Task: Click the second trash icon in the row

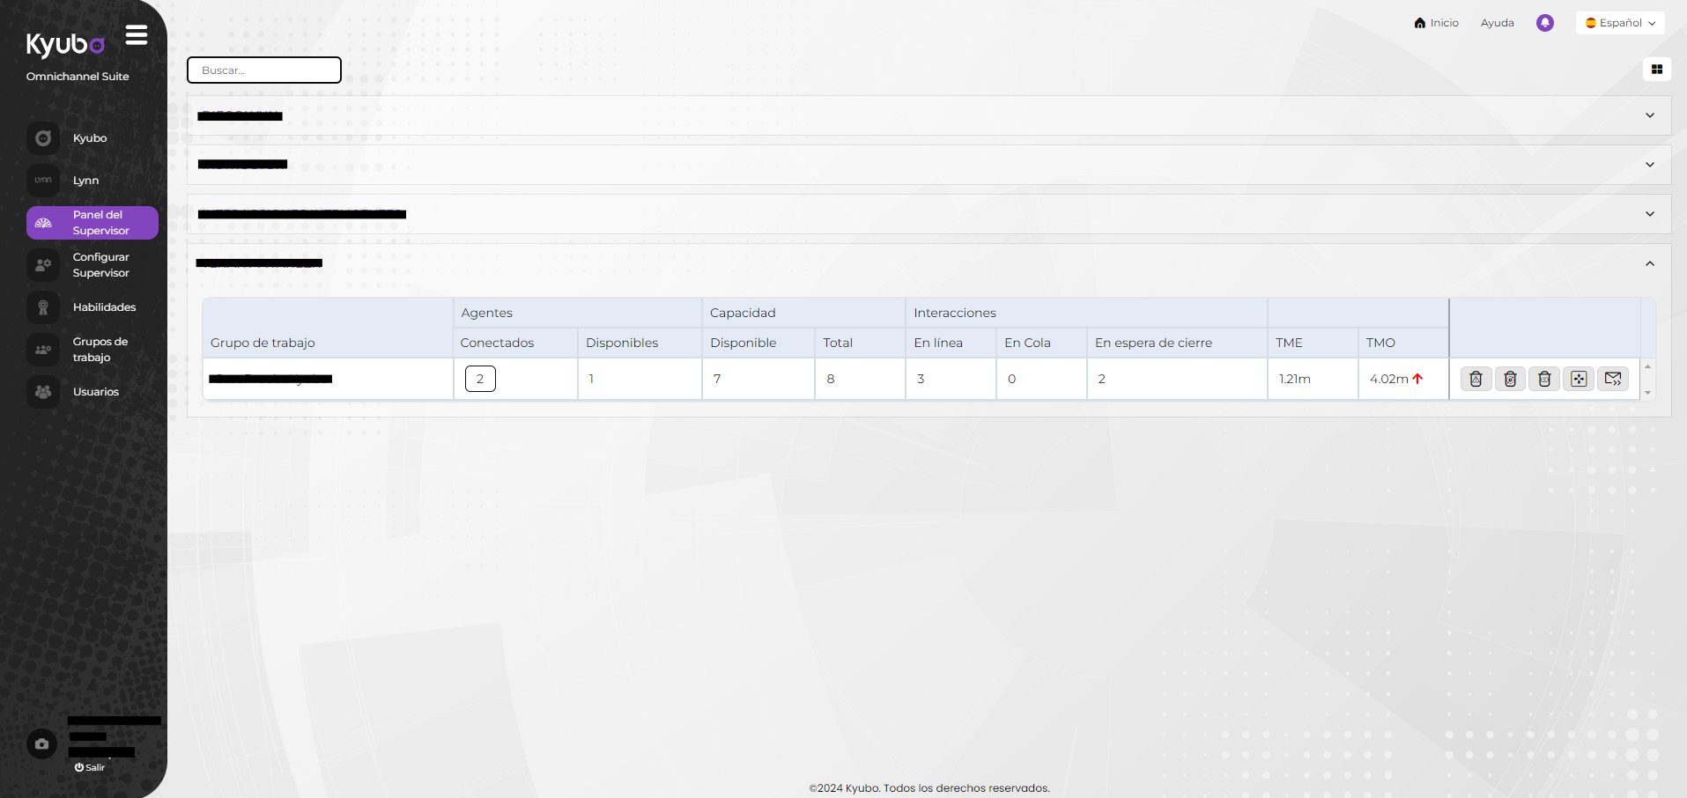Action: point(1510,379)
